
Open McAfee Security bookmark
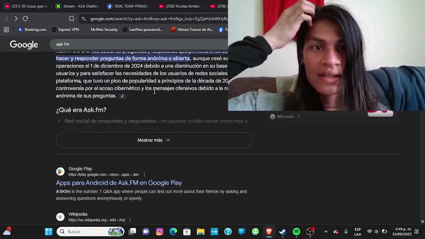pos(101,30)
